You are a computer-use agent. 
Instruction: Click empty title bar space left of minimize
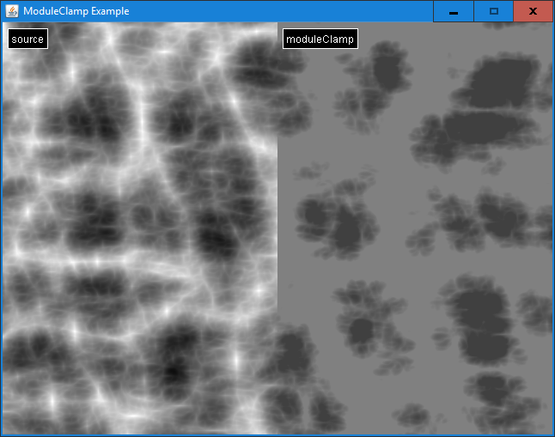pyautogui.click(x=284, y=11)
